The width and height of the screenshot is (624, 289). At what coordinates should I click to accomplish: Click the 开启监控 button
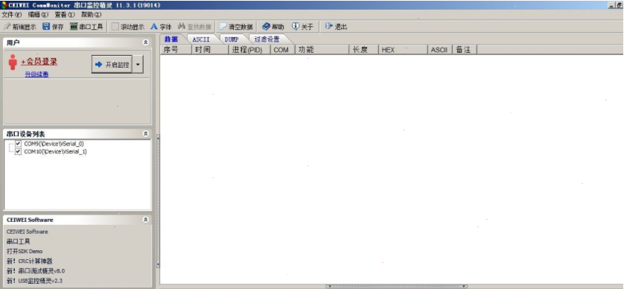tap(112, 65)
